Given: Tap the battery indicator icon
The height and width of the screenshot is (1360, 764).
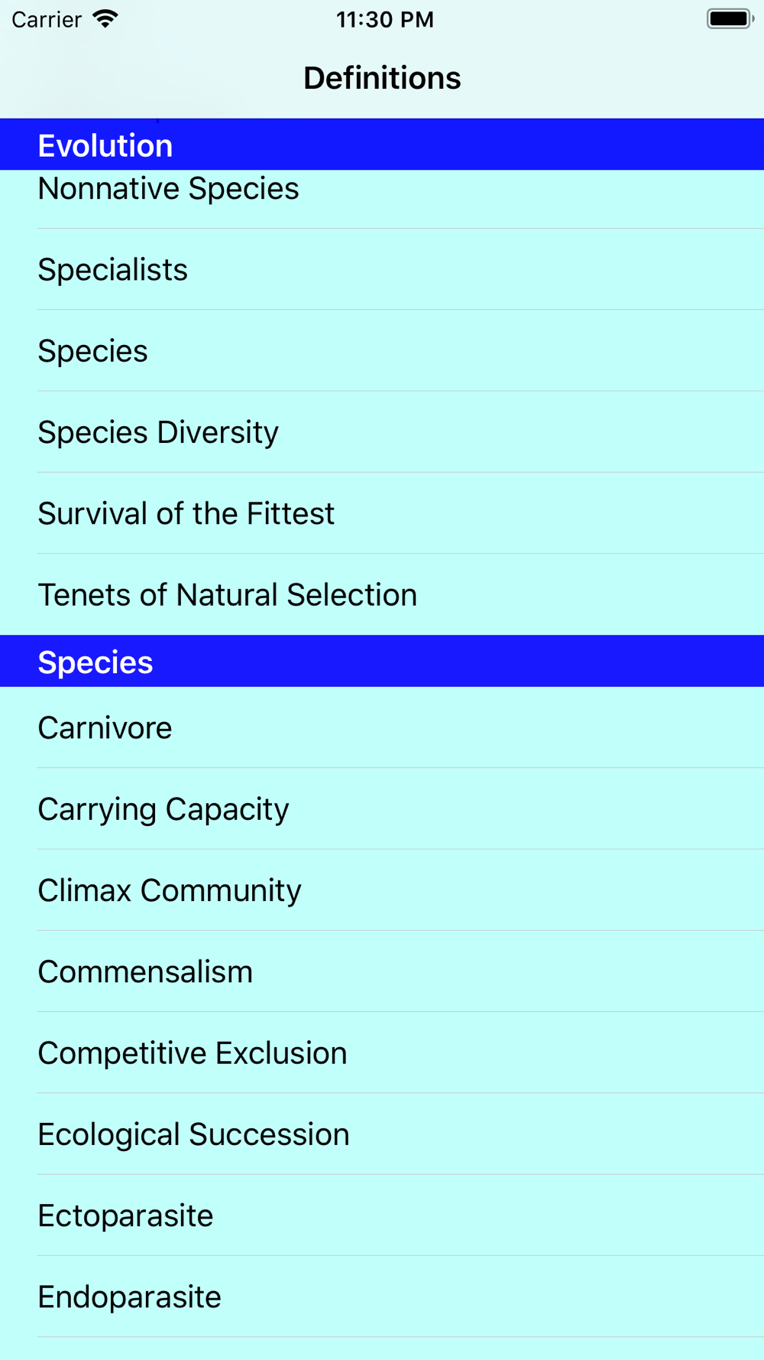Looking at the screenshot, I should point(730,19).
